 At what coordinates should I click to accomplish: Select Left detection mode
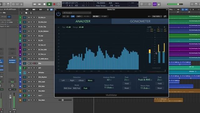click(63, 80)
